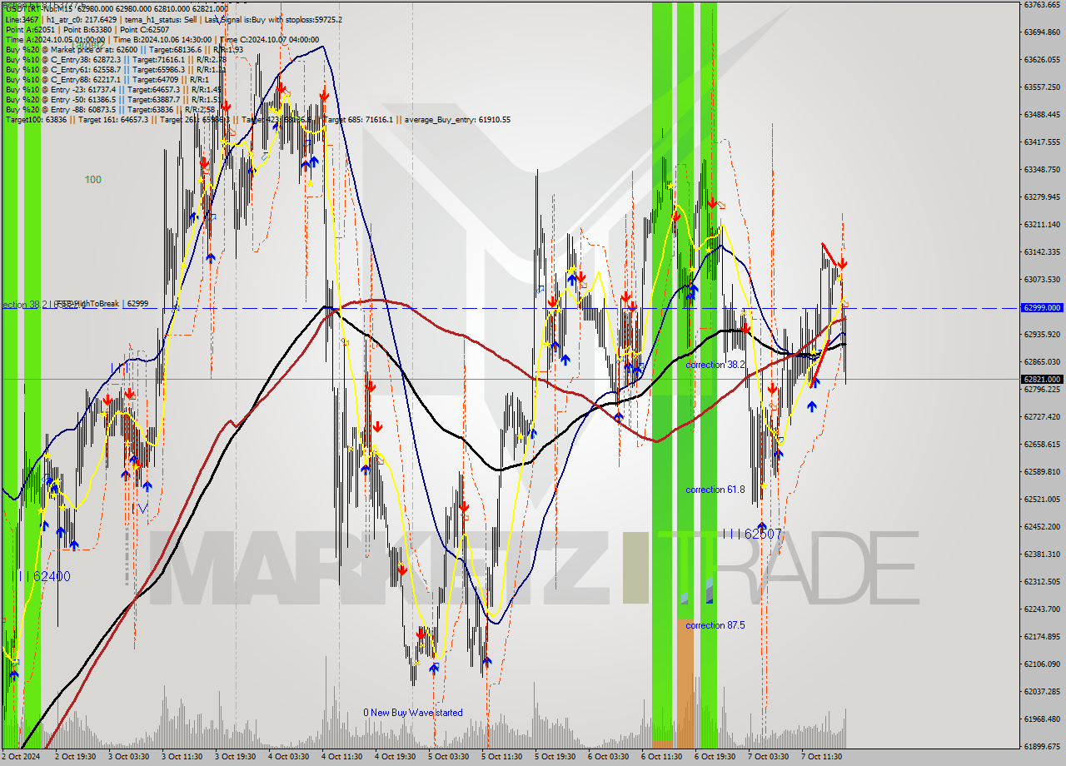Click the '3 Oct 11:30' time axis label
Viewport: 1066px width, 766px height.
pos(182,757)
